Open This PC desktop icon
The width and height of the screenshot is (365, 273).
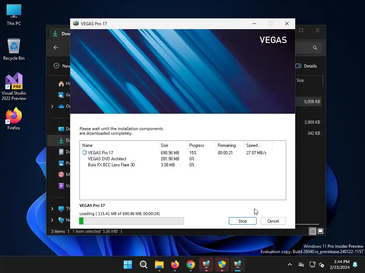tap(14, 15)
